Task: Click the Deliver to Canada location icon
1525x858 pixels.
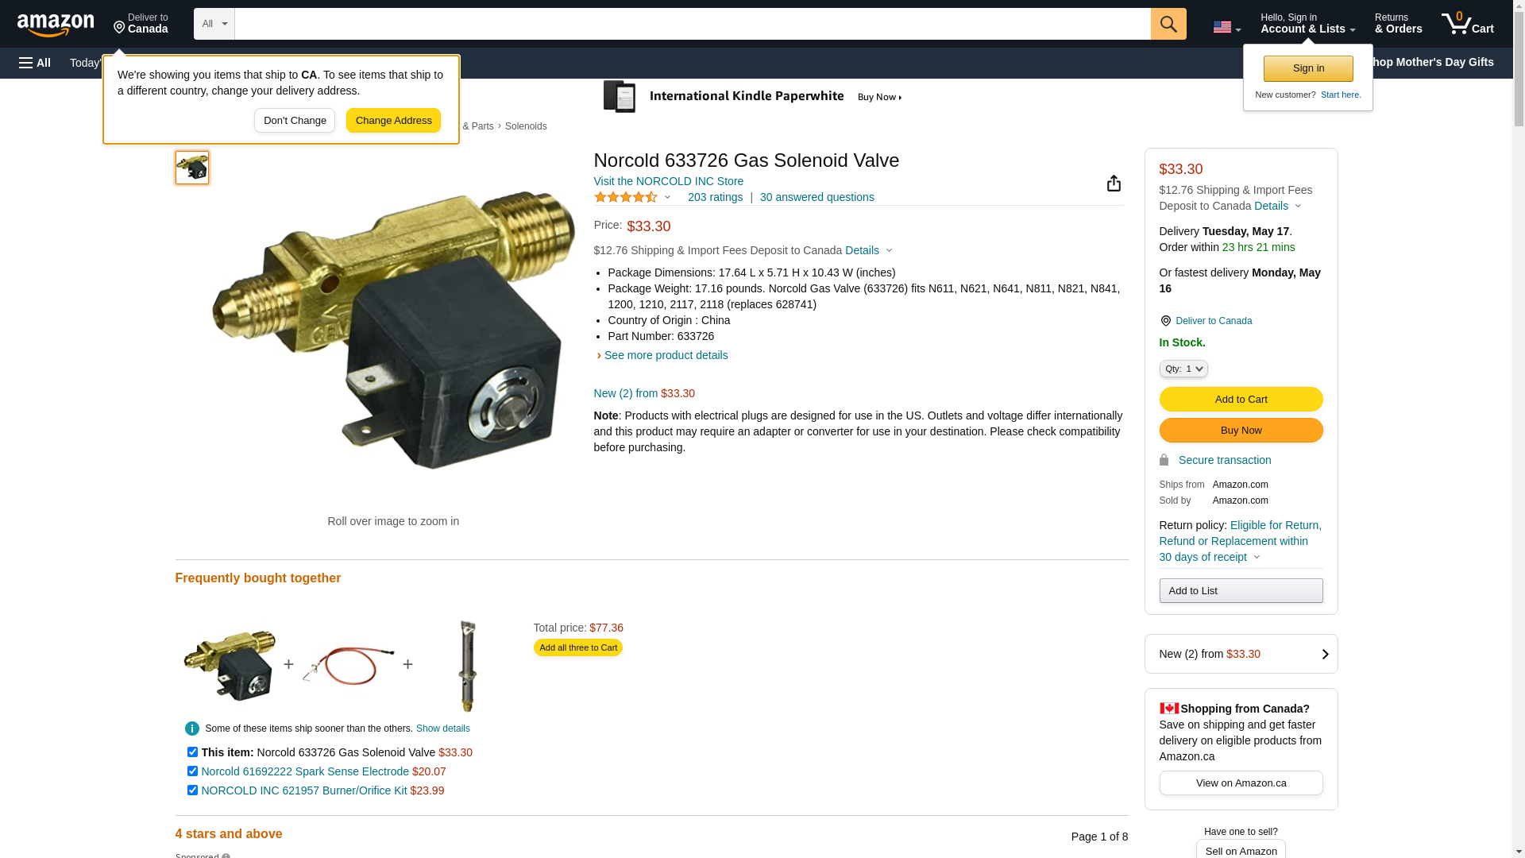Action: point(119,28)
